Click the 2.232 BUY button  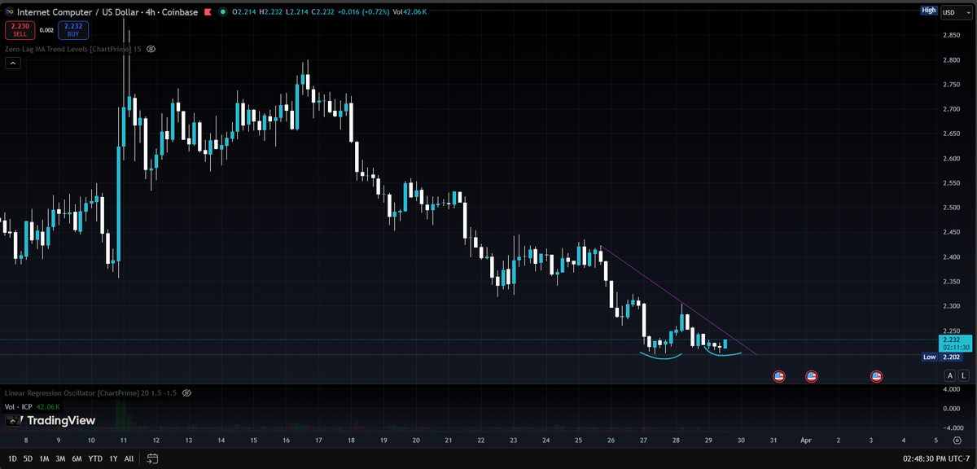tap(74, 30)
